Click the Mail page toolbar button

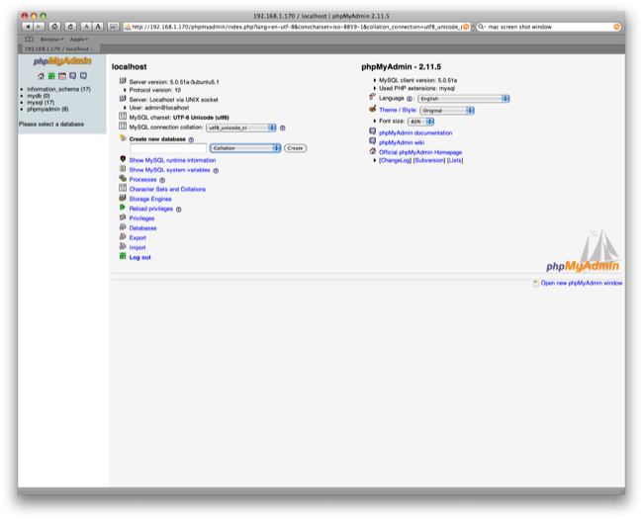pos(113,27)
